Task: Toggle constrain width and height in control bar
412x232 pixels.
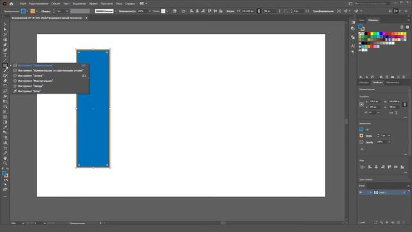Action: (259, 11)
